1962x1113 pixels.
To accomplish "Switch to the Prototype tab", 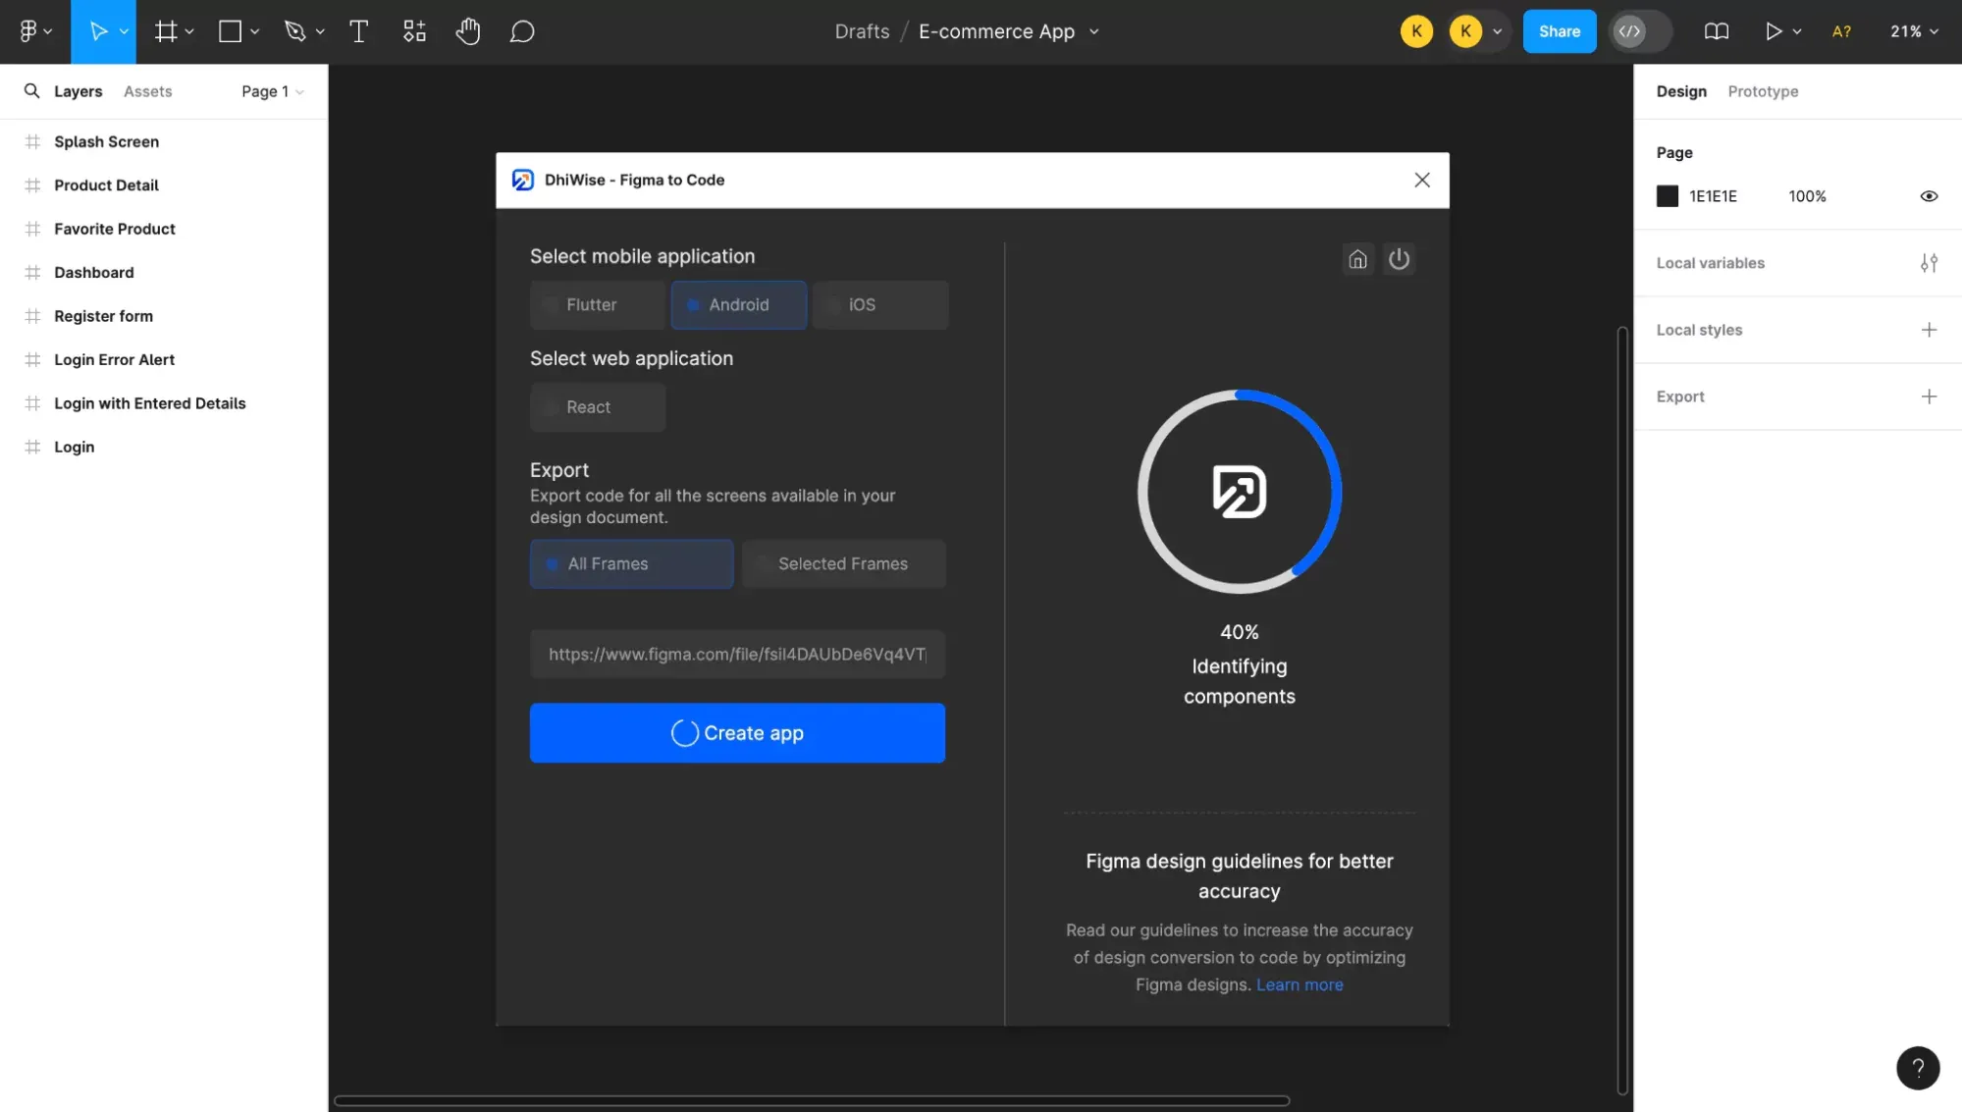I will (x=1763, y=91).
